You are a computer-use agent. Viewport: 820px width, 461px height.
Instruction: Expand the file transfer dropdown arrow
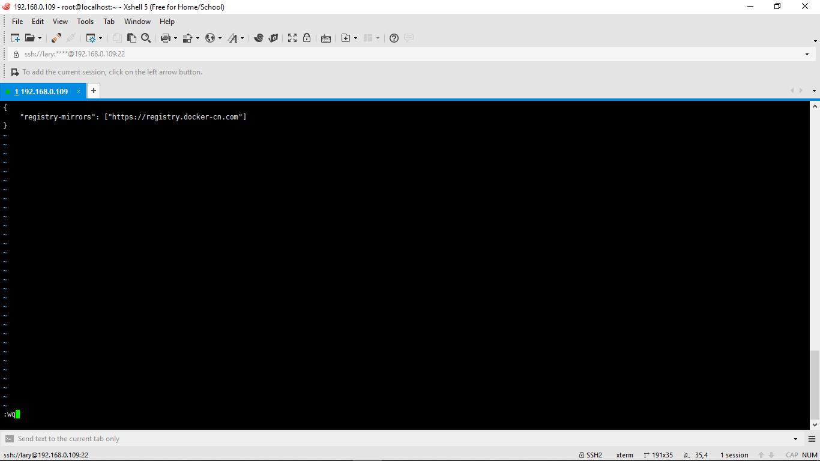click(197, 38)
